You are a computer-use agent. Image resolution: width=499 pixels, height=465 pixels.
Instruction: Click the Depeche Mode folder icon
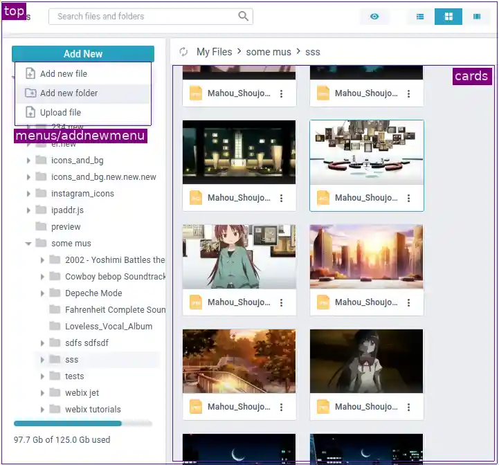pos(55,293)
